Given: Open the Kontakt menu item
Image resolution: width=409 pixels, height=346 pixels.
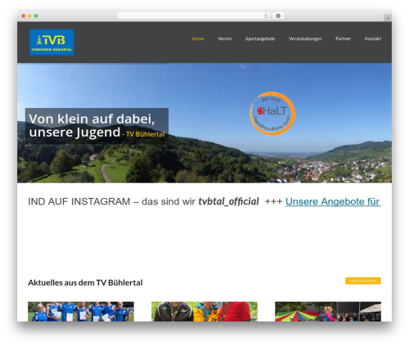Looking at the screenshot, I should click(373, 38).
